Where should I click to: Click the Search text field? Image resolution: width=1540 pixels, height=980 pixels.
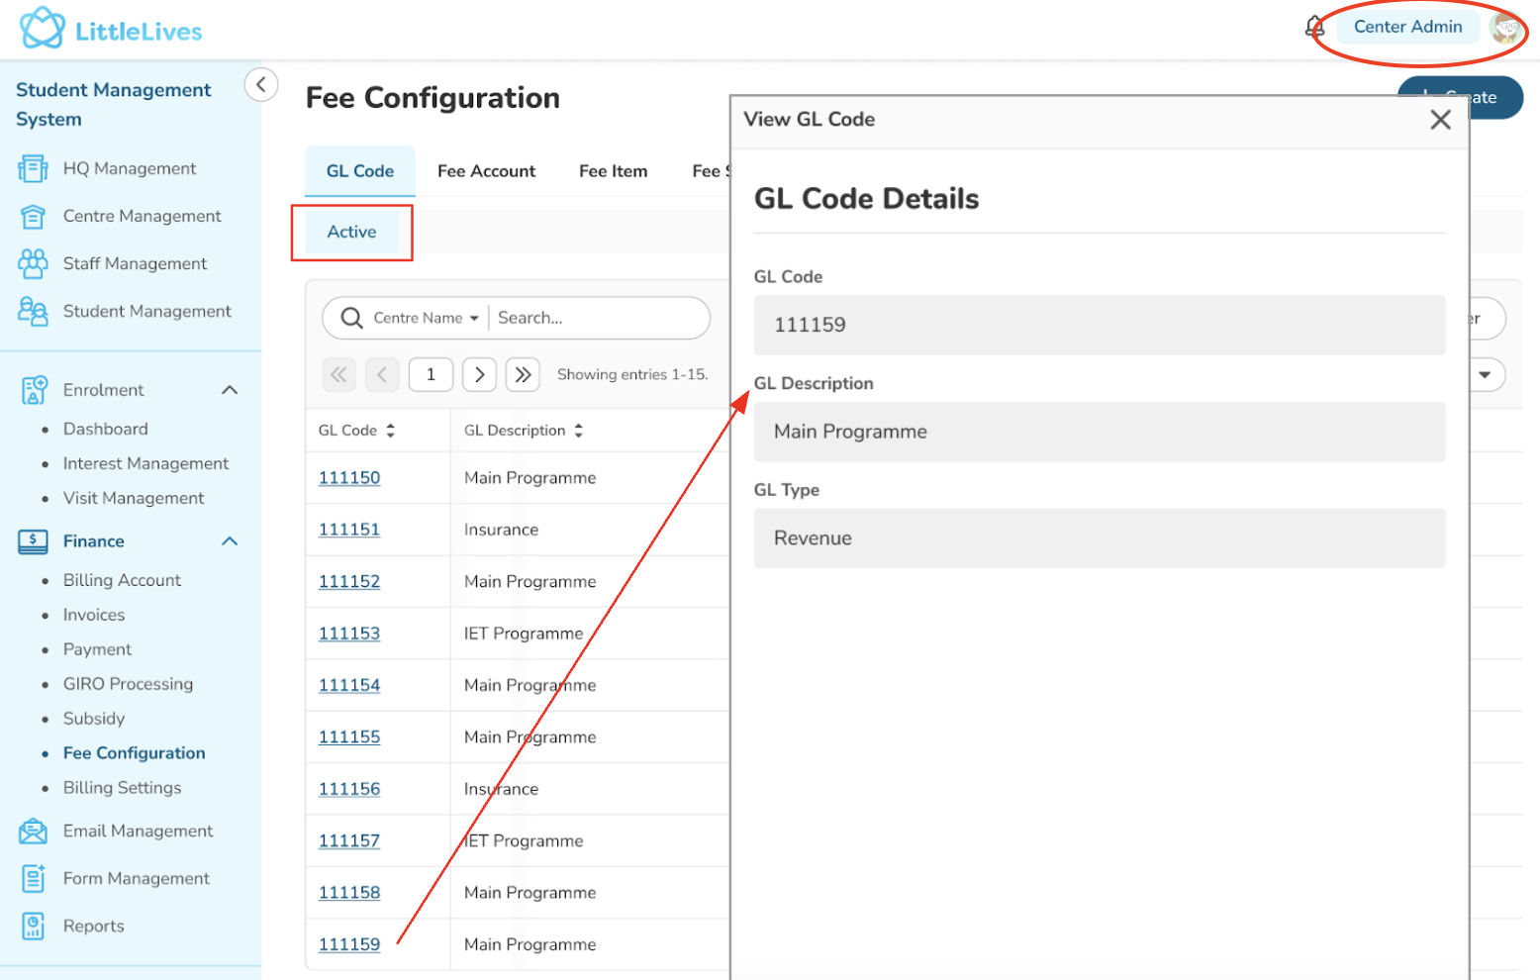click(599, 318)
